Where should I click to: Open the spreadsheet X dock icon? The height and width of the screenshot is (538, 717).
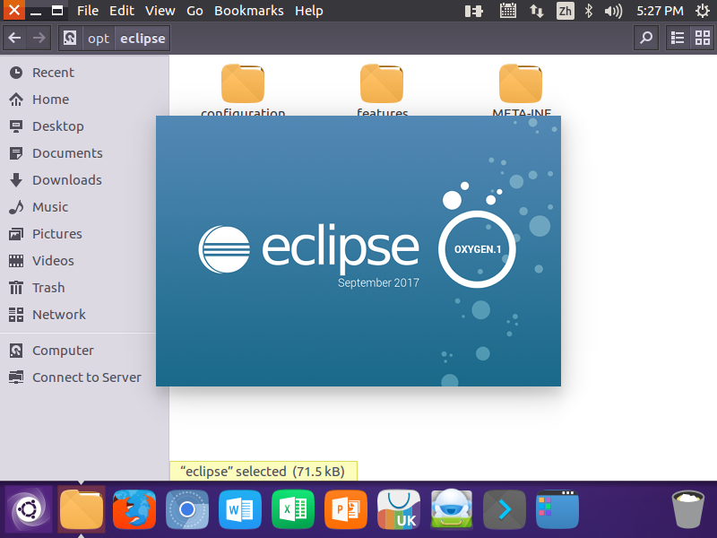tap(293, 509)
